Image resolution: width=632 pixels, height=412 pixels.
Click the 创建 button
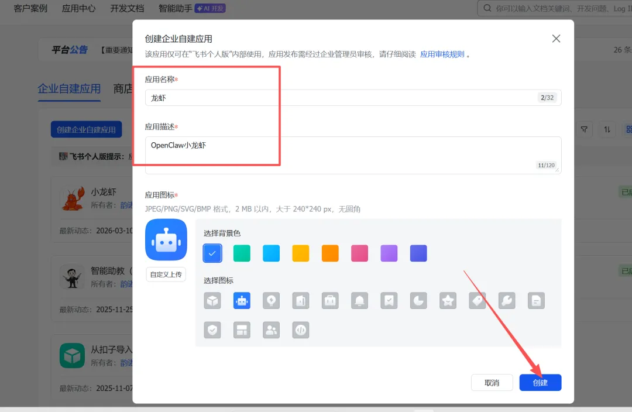coord(540,383)
